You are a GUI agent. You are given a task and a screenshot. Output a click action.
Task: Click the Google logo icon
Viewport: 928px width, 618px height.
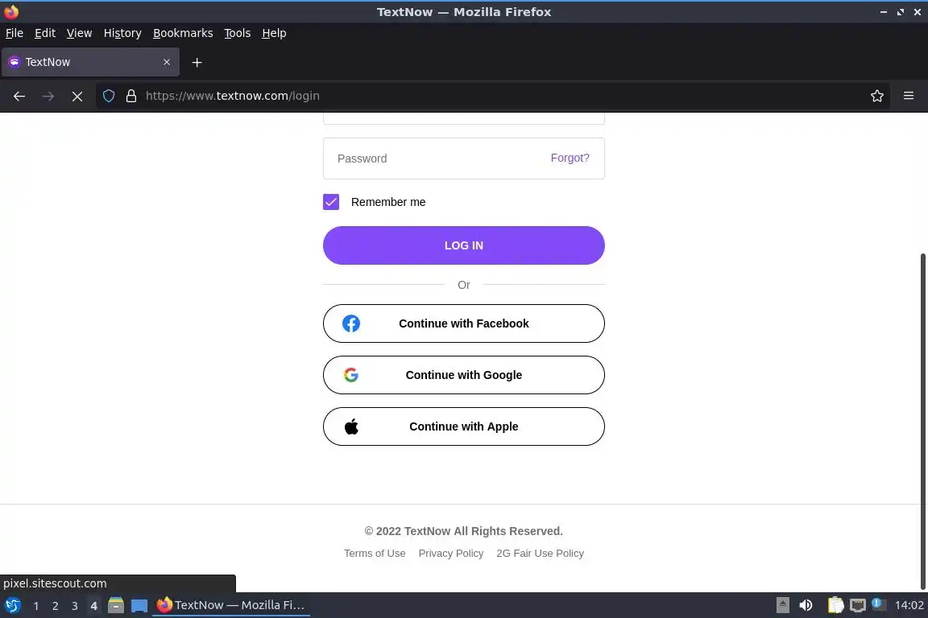point(351,375)
